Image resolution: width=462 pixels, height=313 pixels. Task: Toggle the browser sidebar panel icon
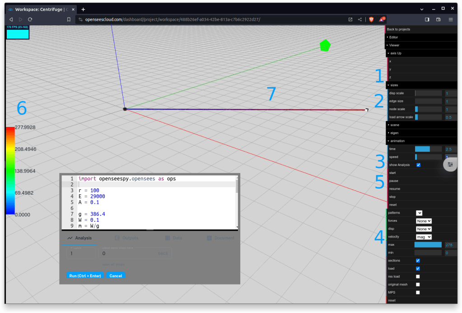point(427,19)
